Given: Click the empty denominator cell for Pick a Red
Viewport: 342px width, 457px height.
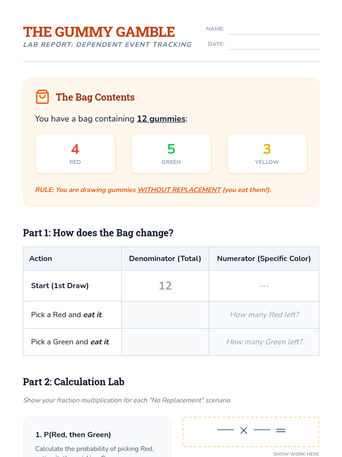Looking at the screenshot, I should 165,315.
